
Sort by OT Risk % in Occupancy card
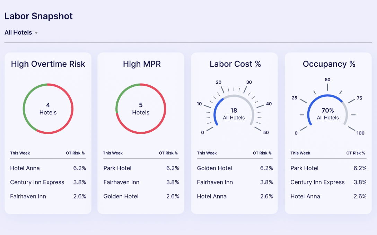[356, 153]
